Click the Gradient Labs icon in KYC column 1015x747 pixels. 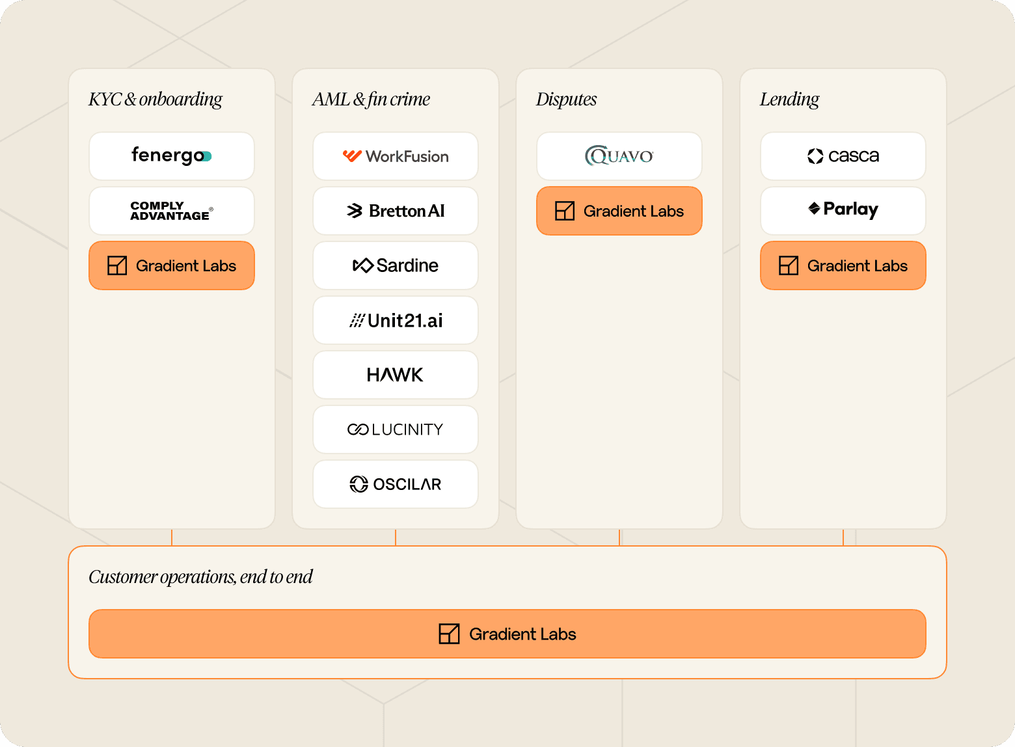[117, 265]
